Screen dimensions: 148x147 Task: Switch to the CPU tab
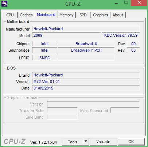click(x=10, y=15)
